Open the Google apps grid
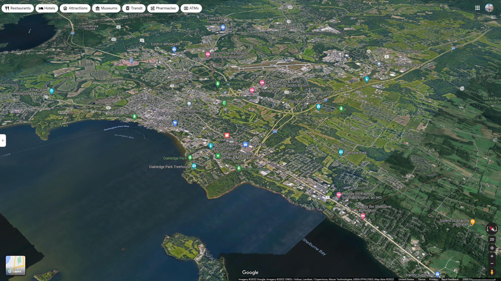Image resolution: width=501 pixels, height=281 pixels. pyautogui.click(x=478, y=8)
